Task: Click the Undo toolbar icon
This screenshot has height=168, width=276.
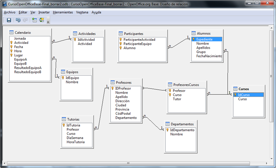Action: coord(18,20)
